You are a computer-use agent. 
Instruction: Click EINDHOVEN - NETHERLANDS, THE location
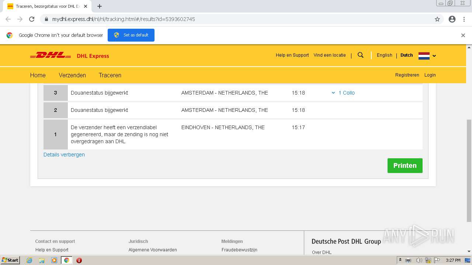coord(223,127)
